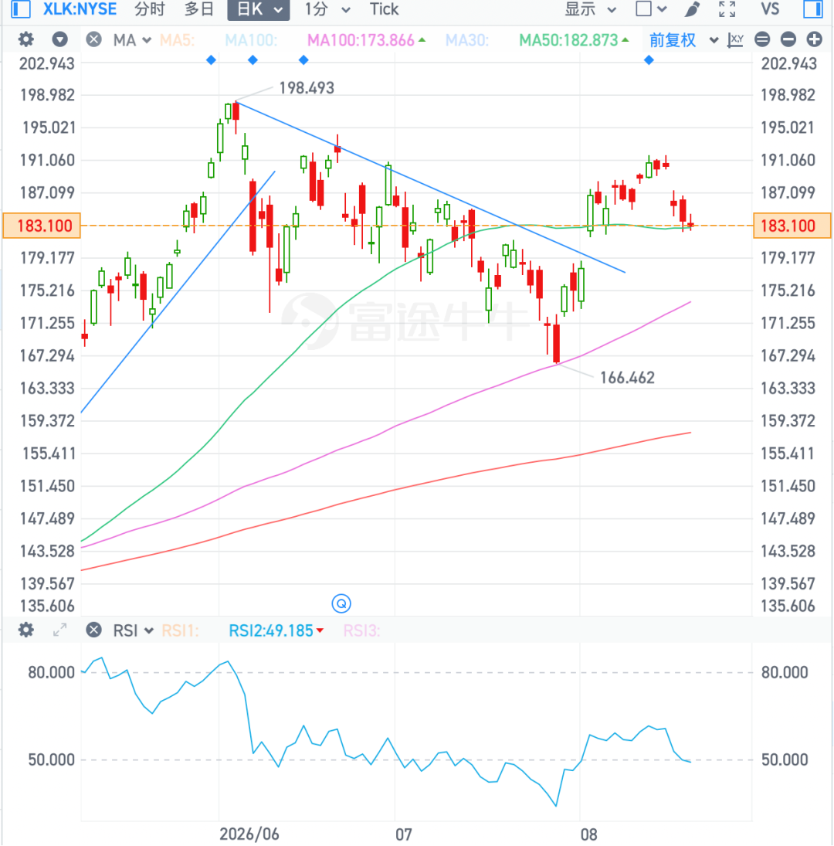Click the XLK:NYSE ticker symbol
The height and width of the screenshot is (846, 834).
coord(80,9)
